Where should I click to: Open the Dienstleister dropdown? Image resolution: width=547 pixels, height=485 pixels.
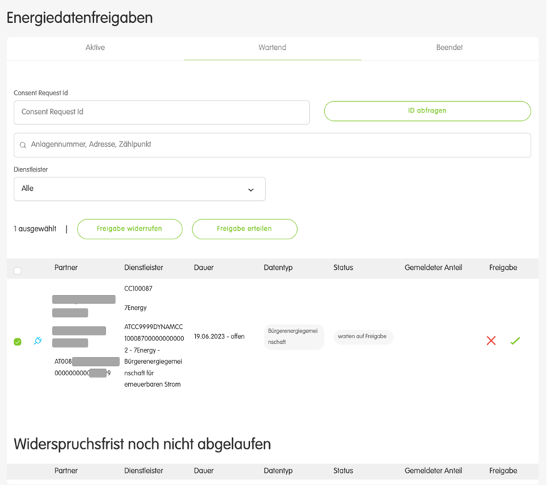point(139,189)
